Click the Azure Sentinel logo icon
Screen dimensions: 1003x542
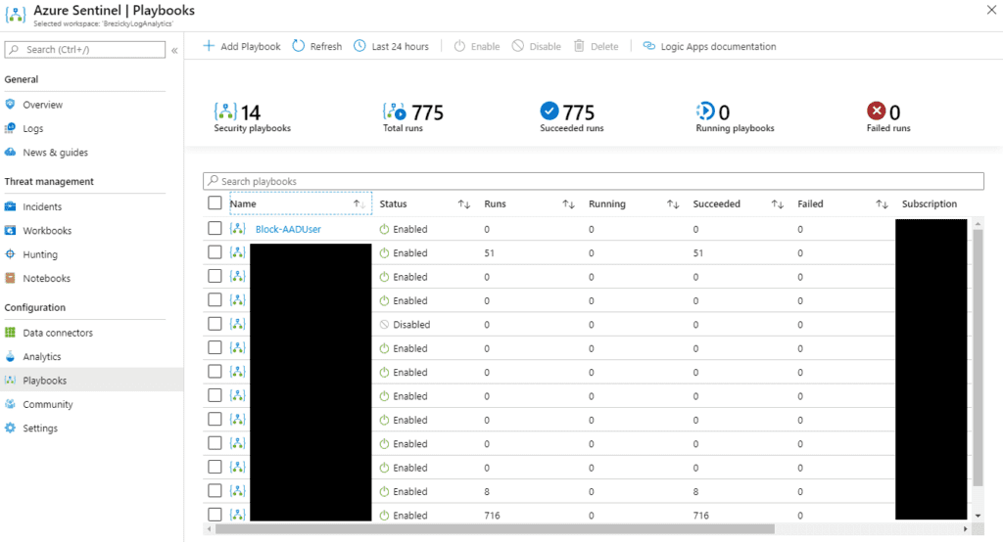[x=16, y=15]
